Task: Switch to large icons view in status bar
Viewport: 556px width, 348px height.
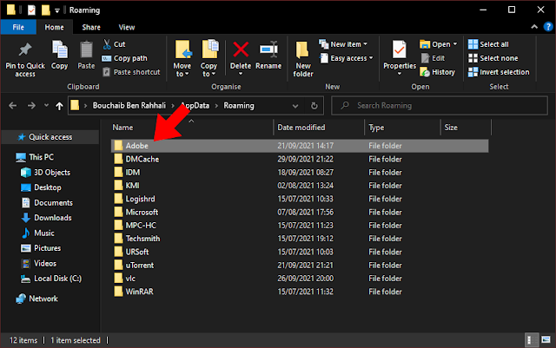Action: 546,340
